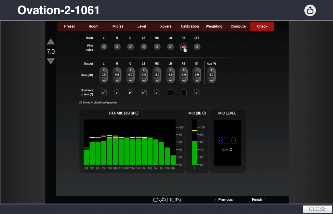Decrease output S1 gain with minus
This screenshot has height=214, width=333.
pos(197,80)
